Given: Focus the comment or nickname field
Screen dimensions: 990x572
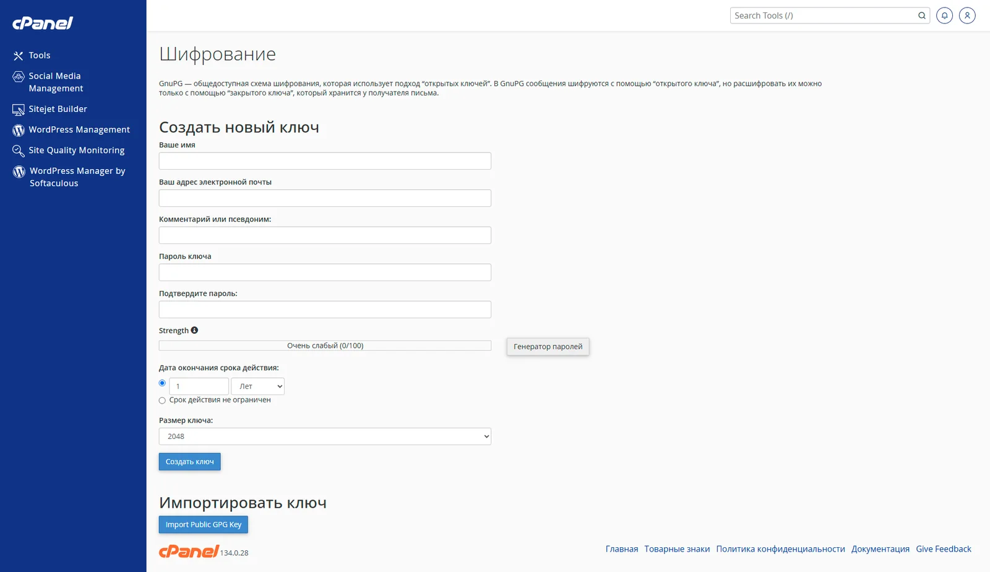Looking at the screenshot, I should [x=325, y=235].
